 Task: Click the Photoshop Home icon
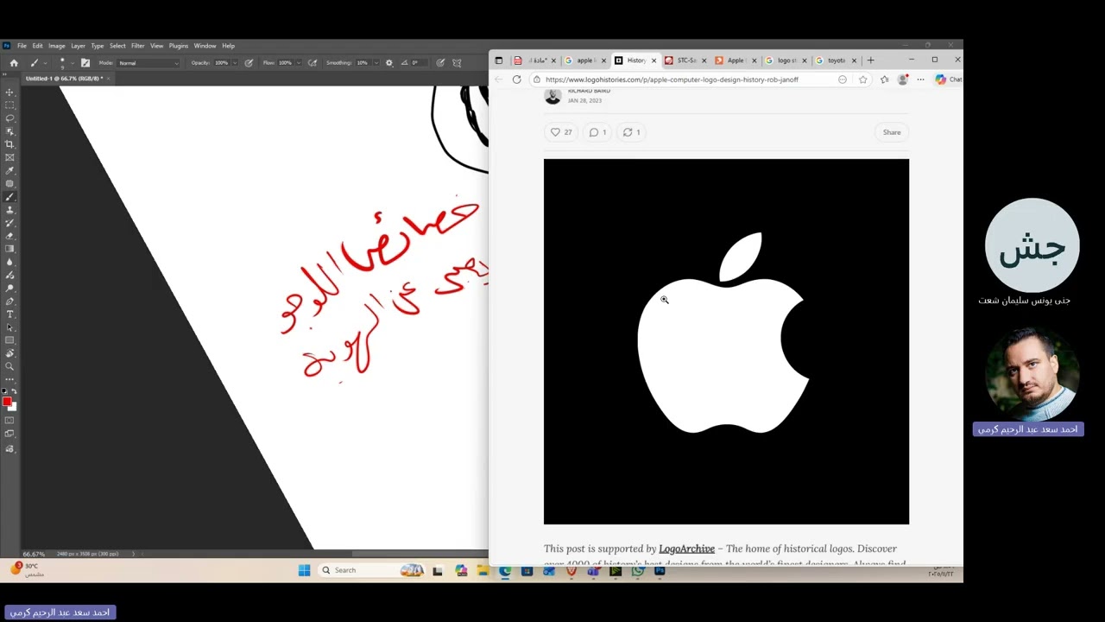click(x=13, y=62)
